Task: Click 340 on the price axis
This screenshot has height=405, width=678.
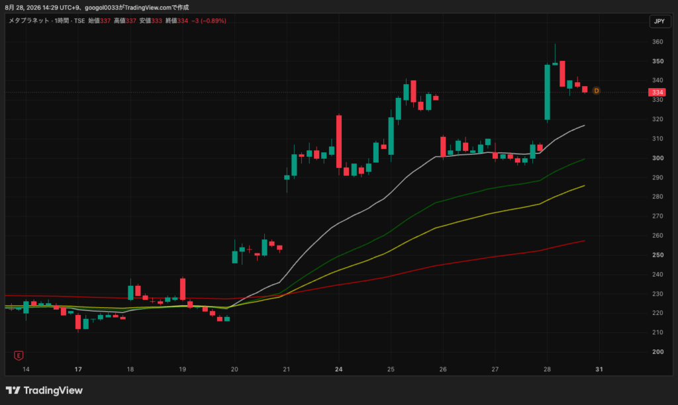Action: (657, 80)
